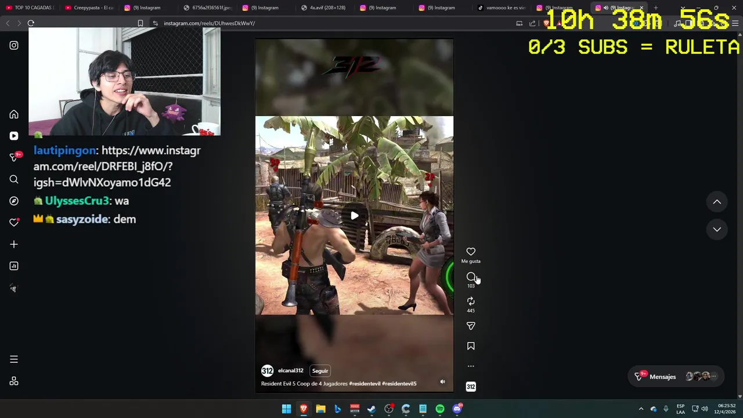Open #residentevil hashtag
Viewport: 743px width, 418px height.
tap(364, 384)
